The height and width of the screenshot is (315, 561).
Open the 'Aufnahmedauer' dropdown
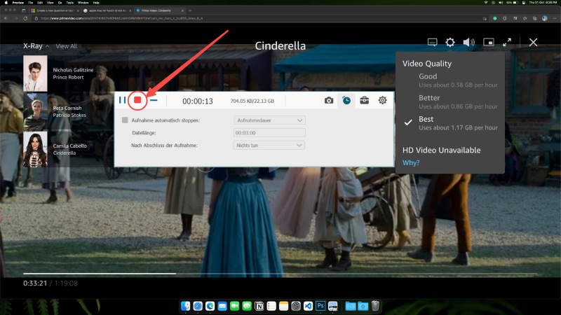(x=269, y=120)
